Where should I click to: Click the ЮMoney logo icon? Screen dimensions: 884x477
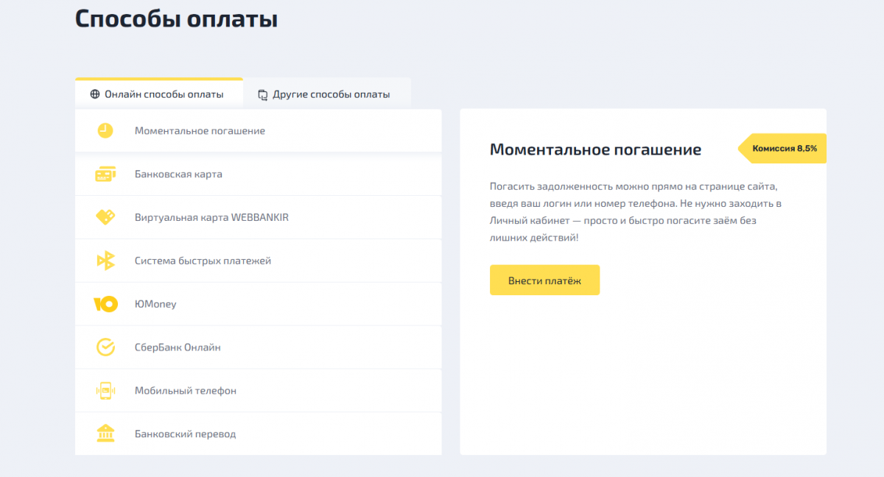pos(105,304)
